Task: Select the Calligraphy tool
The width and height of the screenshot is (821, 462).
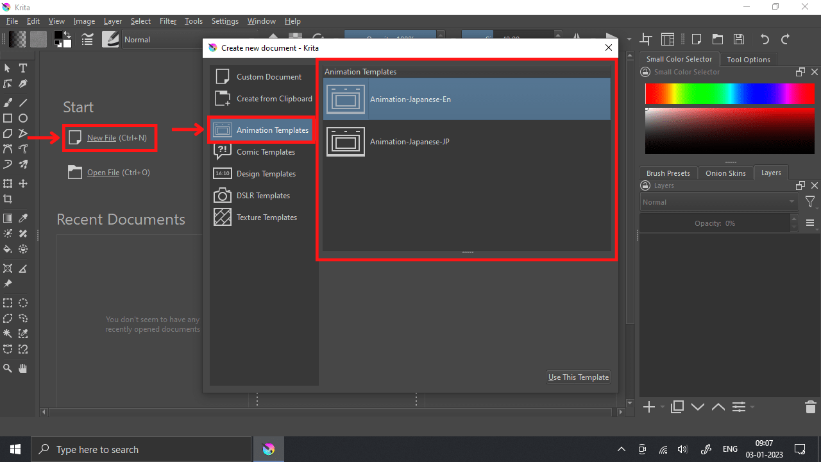Action: (23, 84)
